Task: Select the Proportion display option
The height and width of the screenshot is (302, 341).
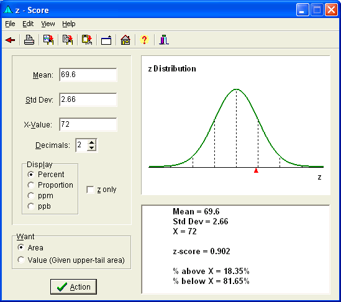Action: [50, 185]
